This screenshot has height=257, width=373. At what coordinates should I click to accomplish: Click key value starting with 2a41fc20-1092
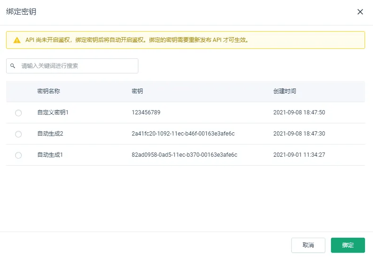183,134
